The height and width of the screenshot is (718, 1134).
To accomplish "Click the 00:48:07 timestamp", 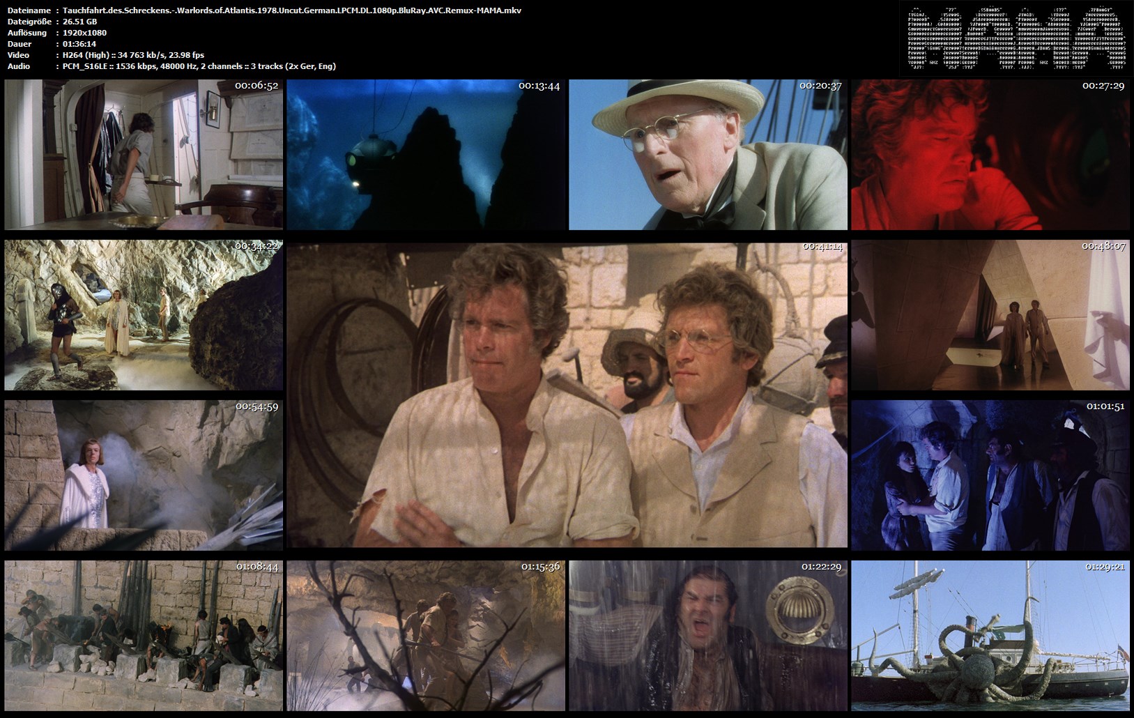I will pos(1103,246).
